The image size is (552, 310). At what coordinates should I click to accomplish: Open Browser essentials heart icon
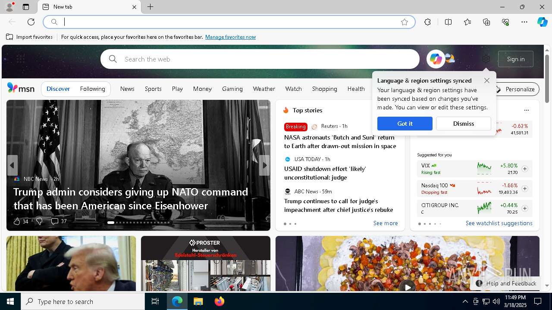coord(505,22)
